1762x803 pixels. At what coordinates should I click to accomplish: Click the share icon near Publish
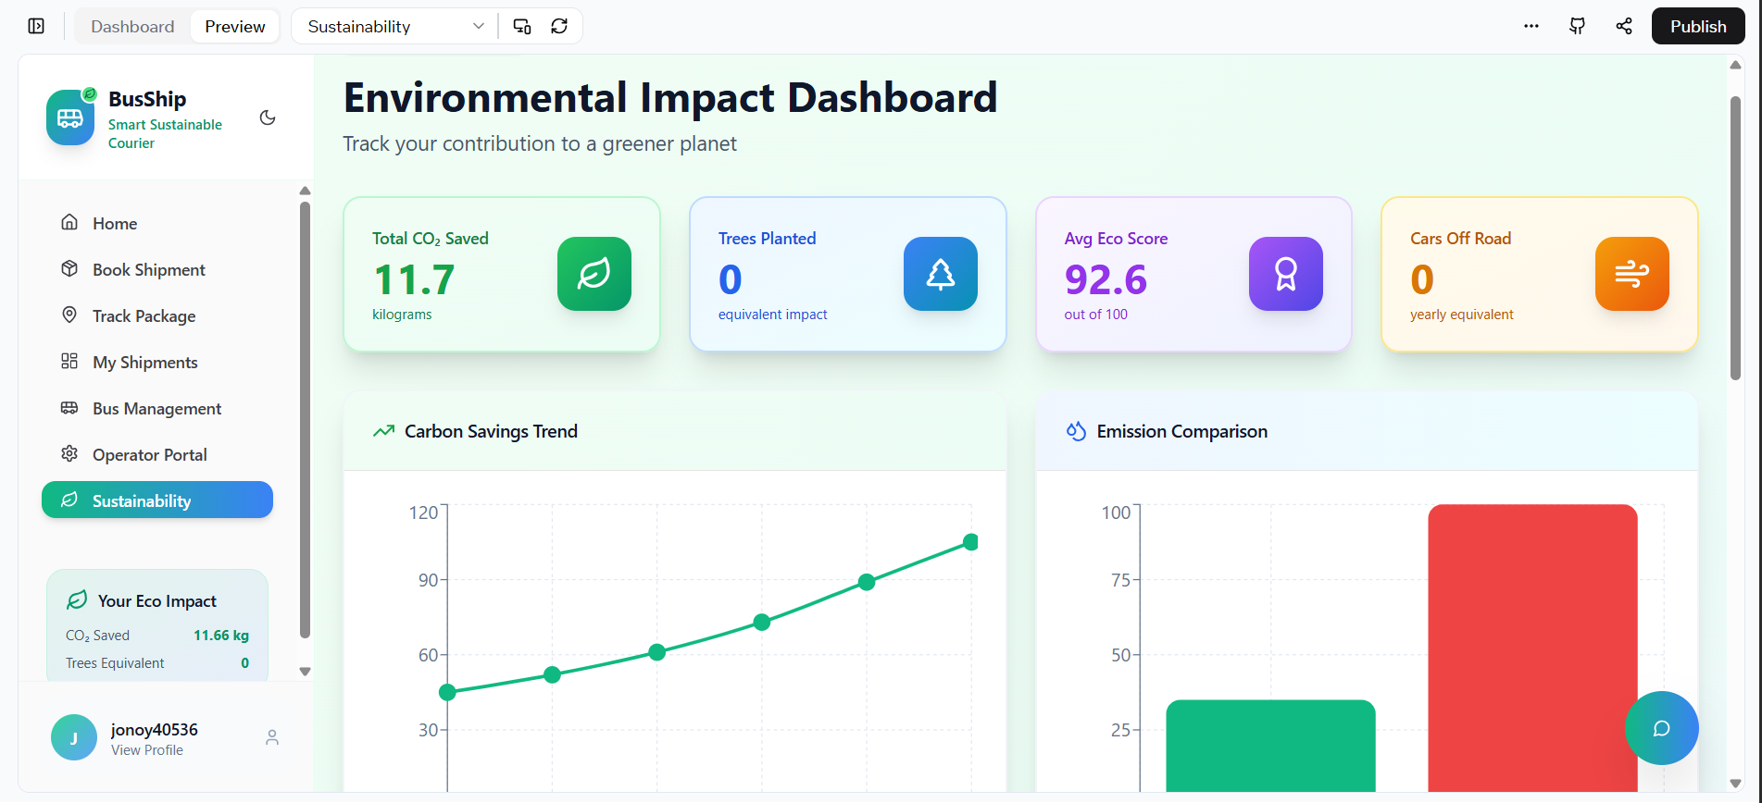click(x=1624, y=26)
